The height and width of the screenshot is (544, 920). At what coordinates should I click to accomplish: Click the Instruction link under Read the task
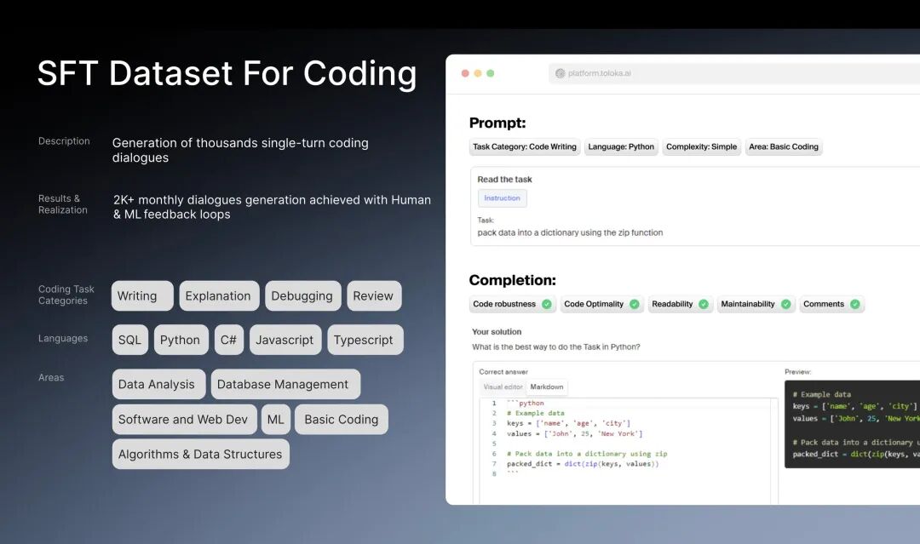[x=502, y=197]
